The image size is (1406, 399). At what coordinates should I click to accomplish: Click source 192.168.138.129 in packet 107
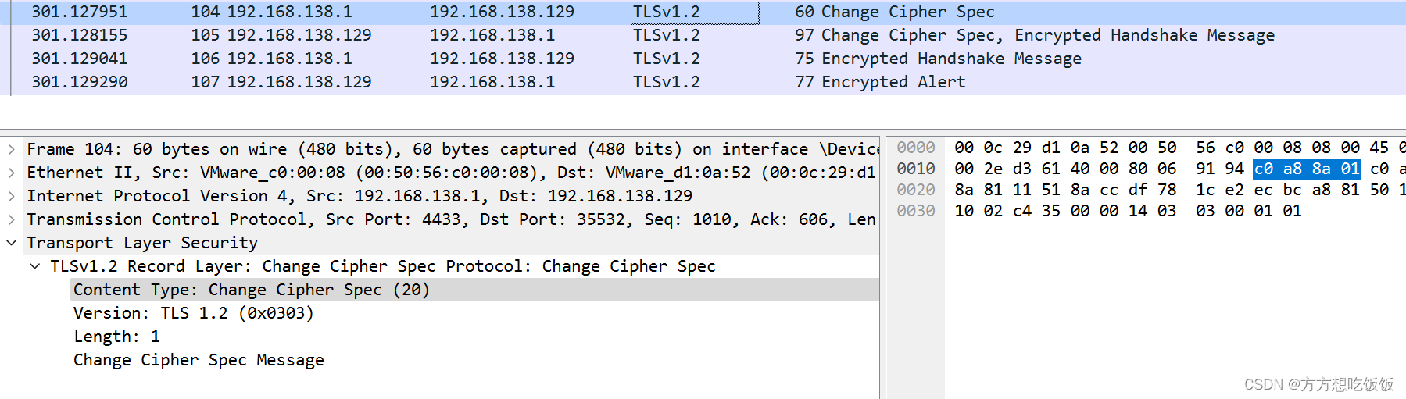[x=299, y=82]
